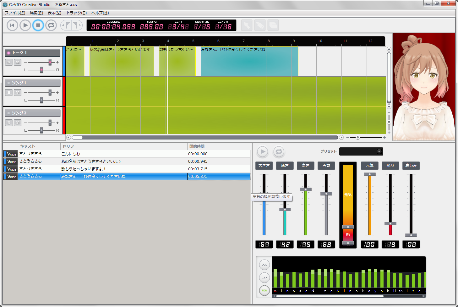The width and height of the screenshot is (458, 307).
Task: Click the 元気 emotion button
Action: pyautogui.click(x=370, y=166)
